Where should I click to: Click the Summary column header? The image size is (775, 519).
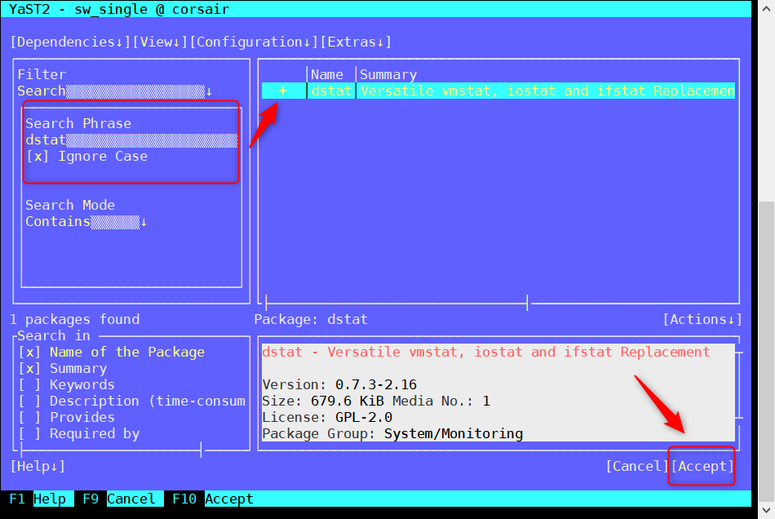pyautogui.click(x=388, y=74)
